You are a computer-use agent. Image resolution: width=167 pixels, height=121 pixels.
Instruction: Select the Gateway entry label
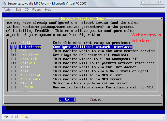[28, 63]
